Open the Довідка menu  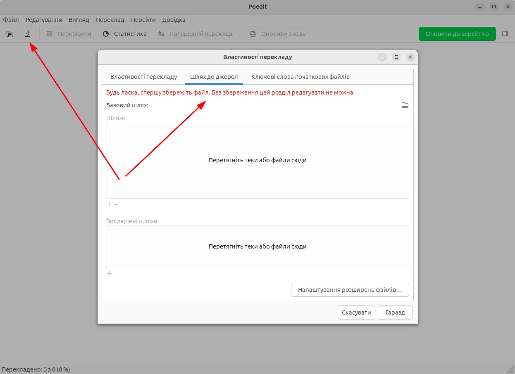pos(174,19)
